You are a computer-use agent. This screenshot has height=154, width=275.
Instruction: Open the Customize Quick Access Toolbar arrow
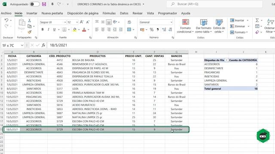[x=68, y=4]
